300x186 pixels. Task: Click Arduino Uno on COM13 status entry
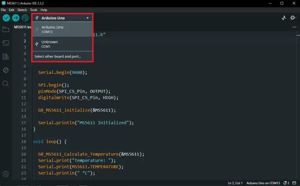(x=263, y=183)
